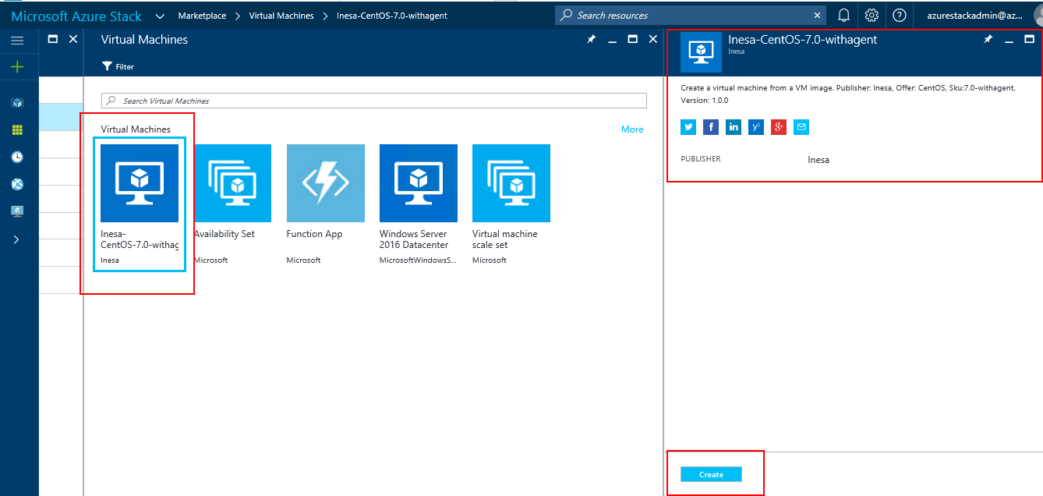Viewport: 1043px width, 496px height.
Task: Select the Function App tile
Action: (326, 204)
